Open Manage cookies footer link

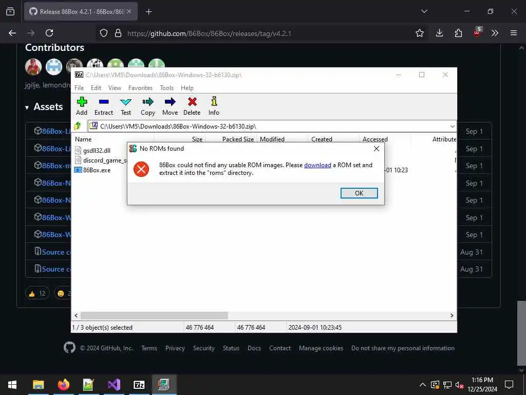tap(321, 348)
